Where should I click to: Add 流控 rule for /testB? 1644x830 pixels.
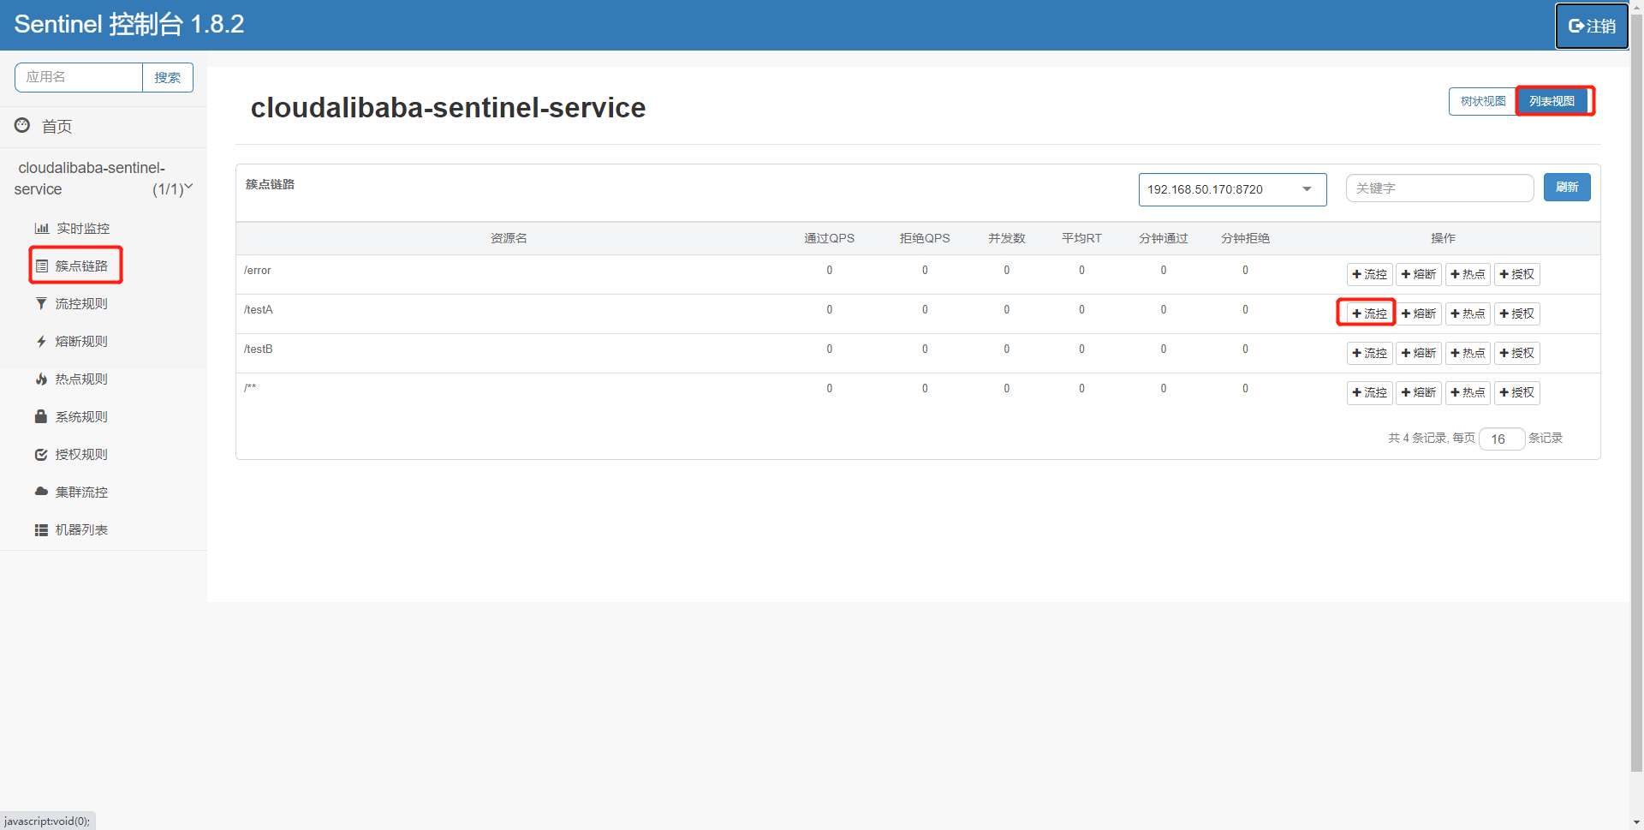(1369, 353)
